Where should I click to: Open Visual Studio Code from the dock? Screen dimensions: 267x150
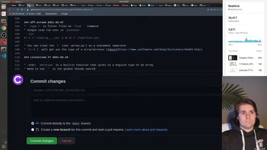point(4,56)
